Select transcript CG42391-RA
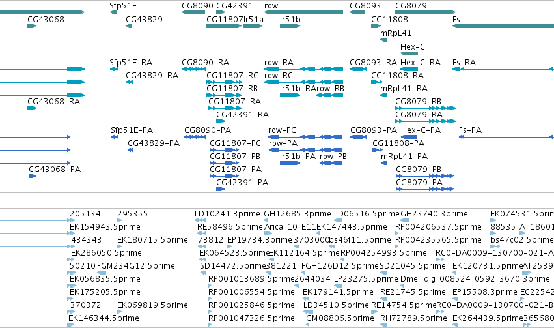554x328 pixels. [x=242, y=115]
